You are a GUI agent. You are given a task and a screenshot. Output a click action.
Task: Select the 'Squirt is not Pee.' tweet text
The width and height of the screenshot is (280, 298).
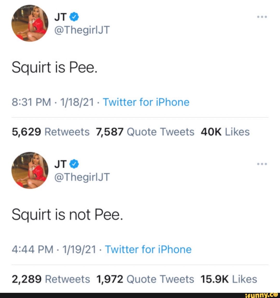pos(67,215)
